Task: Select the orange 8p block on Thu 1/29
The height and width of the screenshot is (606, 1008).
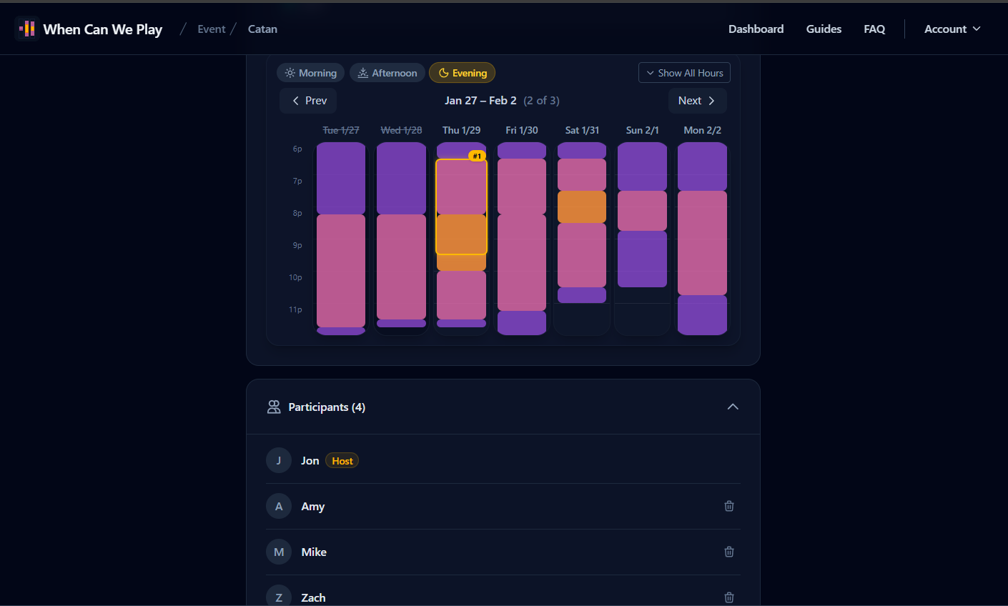Action: (461, 234)
